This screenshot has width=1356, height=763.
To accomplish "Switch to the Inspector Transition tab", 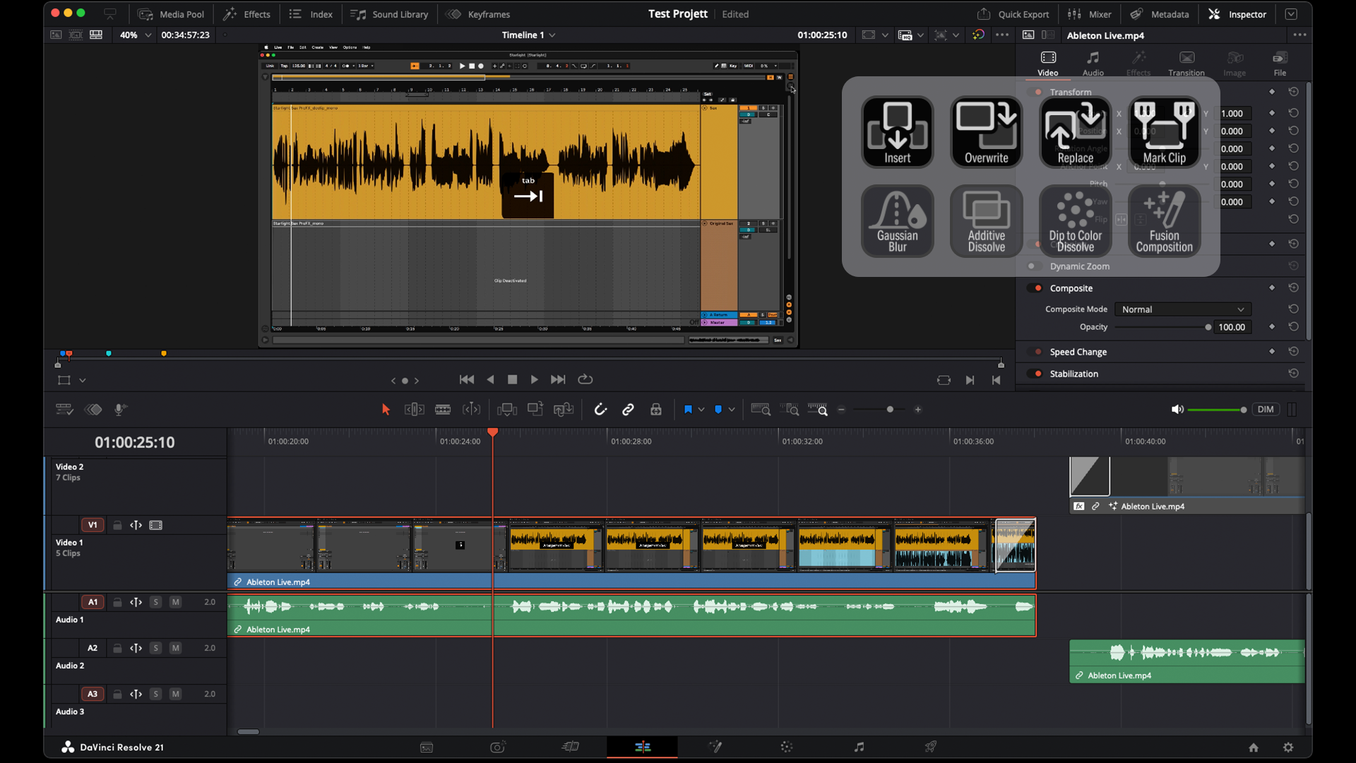I will (x=1186, y=63).
